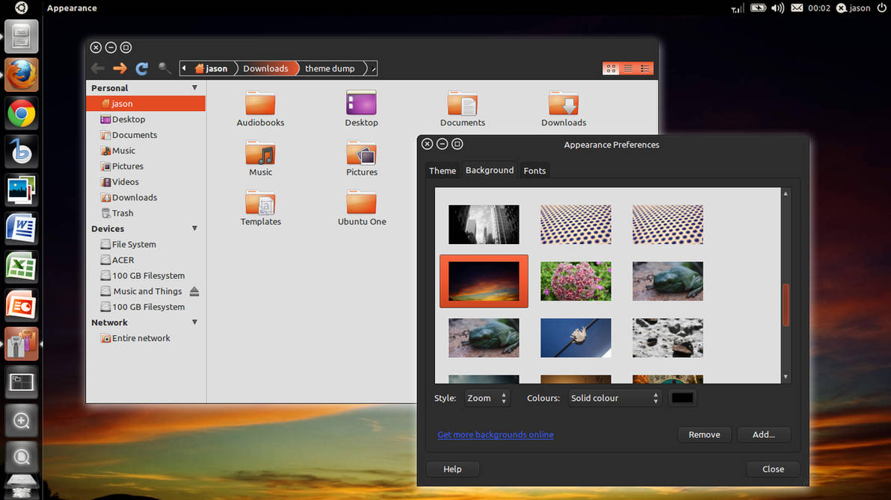Open the PowerPoint launcher icon
The image size is (891, 500).
tap(22, 306)
